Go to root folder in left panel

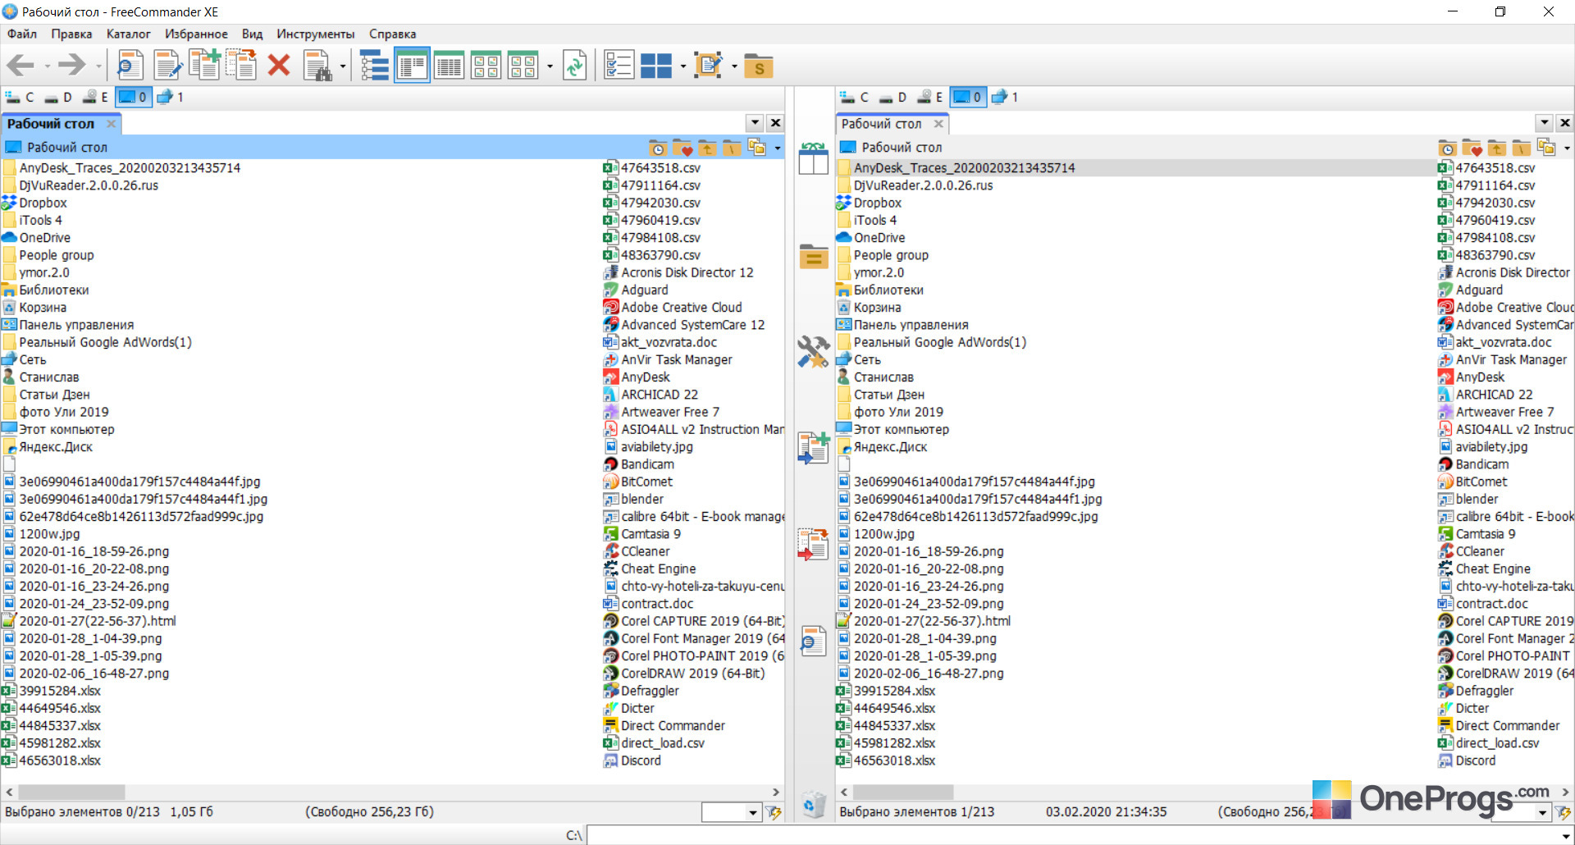point(732,148)
